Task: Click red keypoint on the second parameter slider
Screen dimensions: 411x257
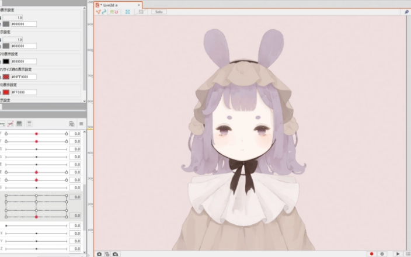Action: pyautogui.click(x=36, y=141)
